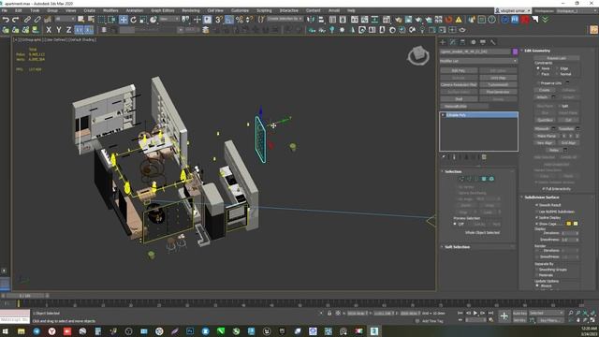The height and width of the screenshot is (337, 599).
Task: Restrict transform to the Y axis
Action: click(x=58, y=29)
